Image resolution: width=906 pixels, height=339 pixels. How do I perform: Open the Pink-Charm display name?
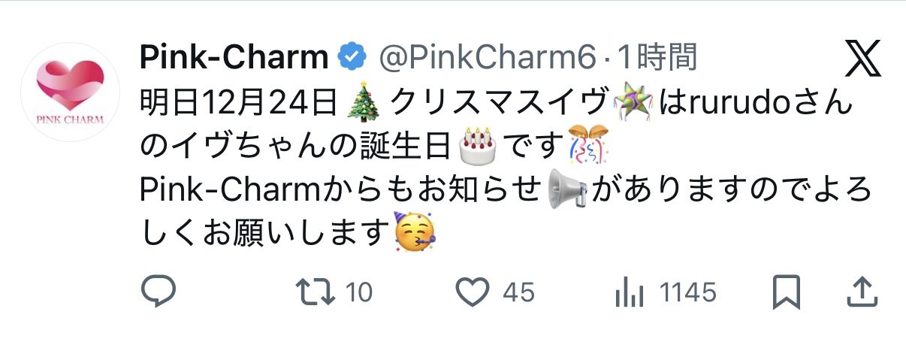pos(235,57)
